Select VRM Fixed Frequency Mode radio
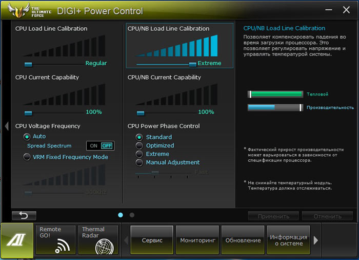The image size is (359, 260). click(x=27, y=157)
